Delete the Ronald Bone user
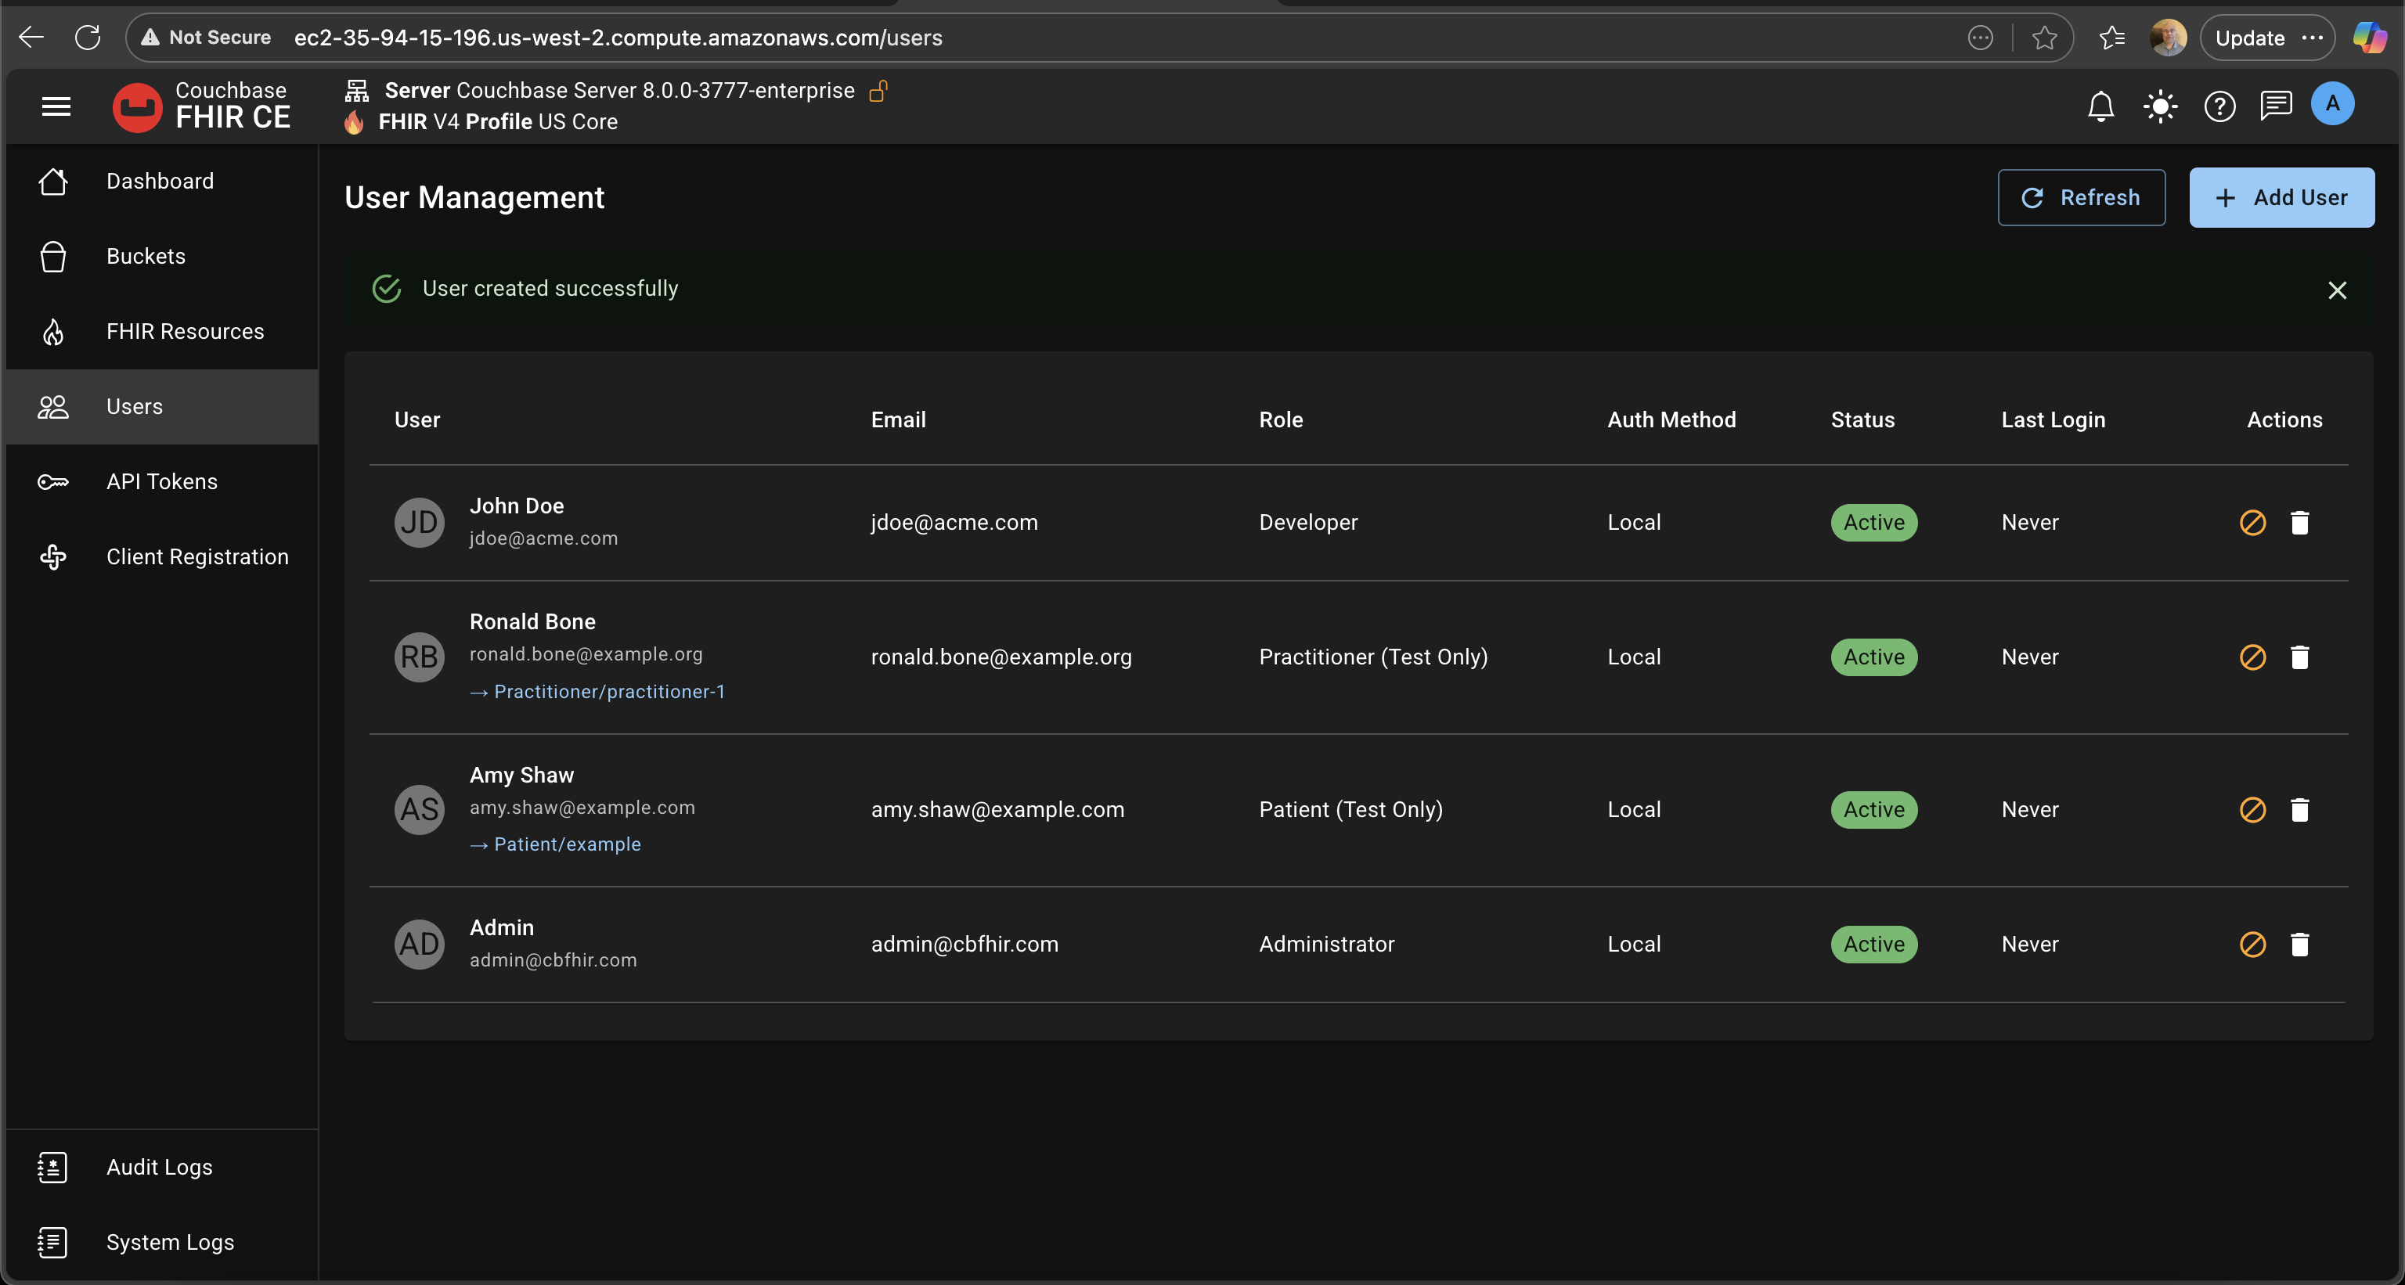 (x=2299, y=657)
